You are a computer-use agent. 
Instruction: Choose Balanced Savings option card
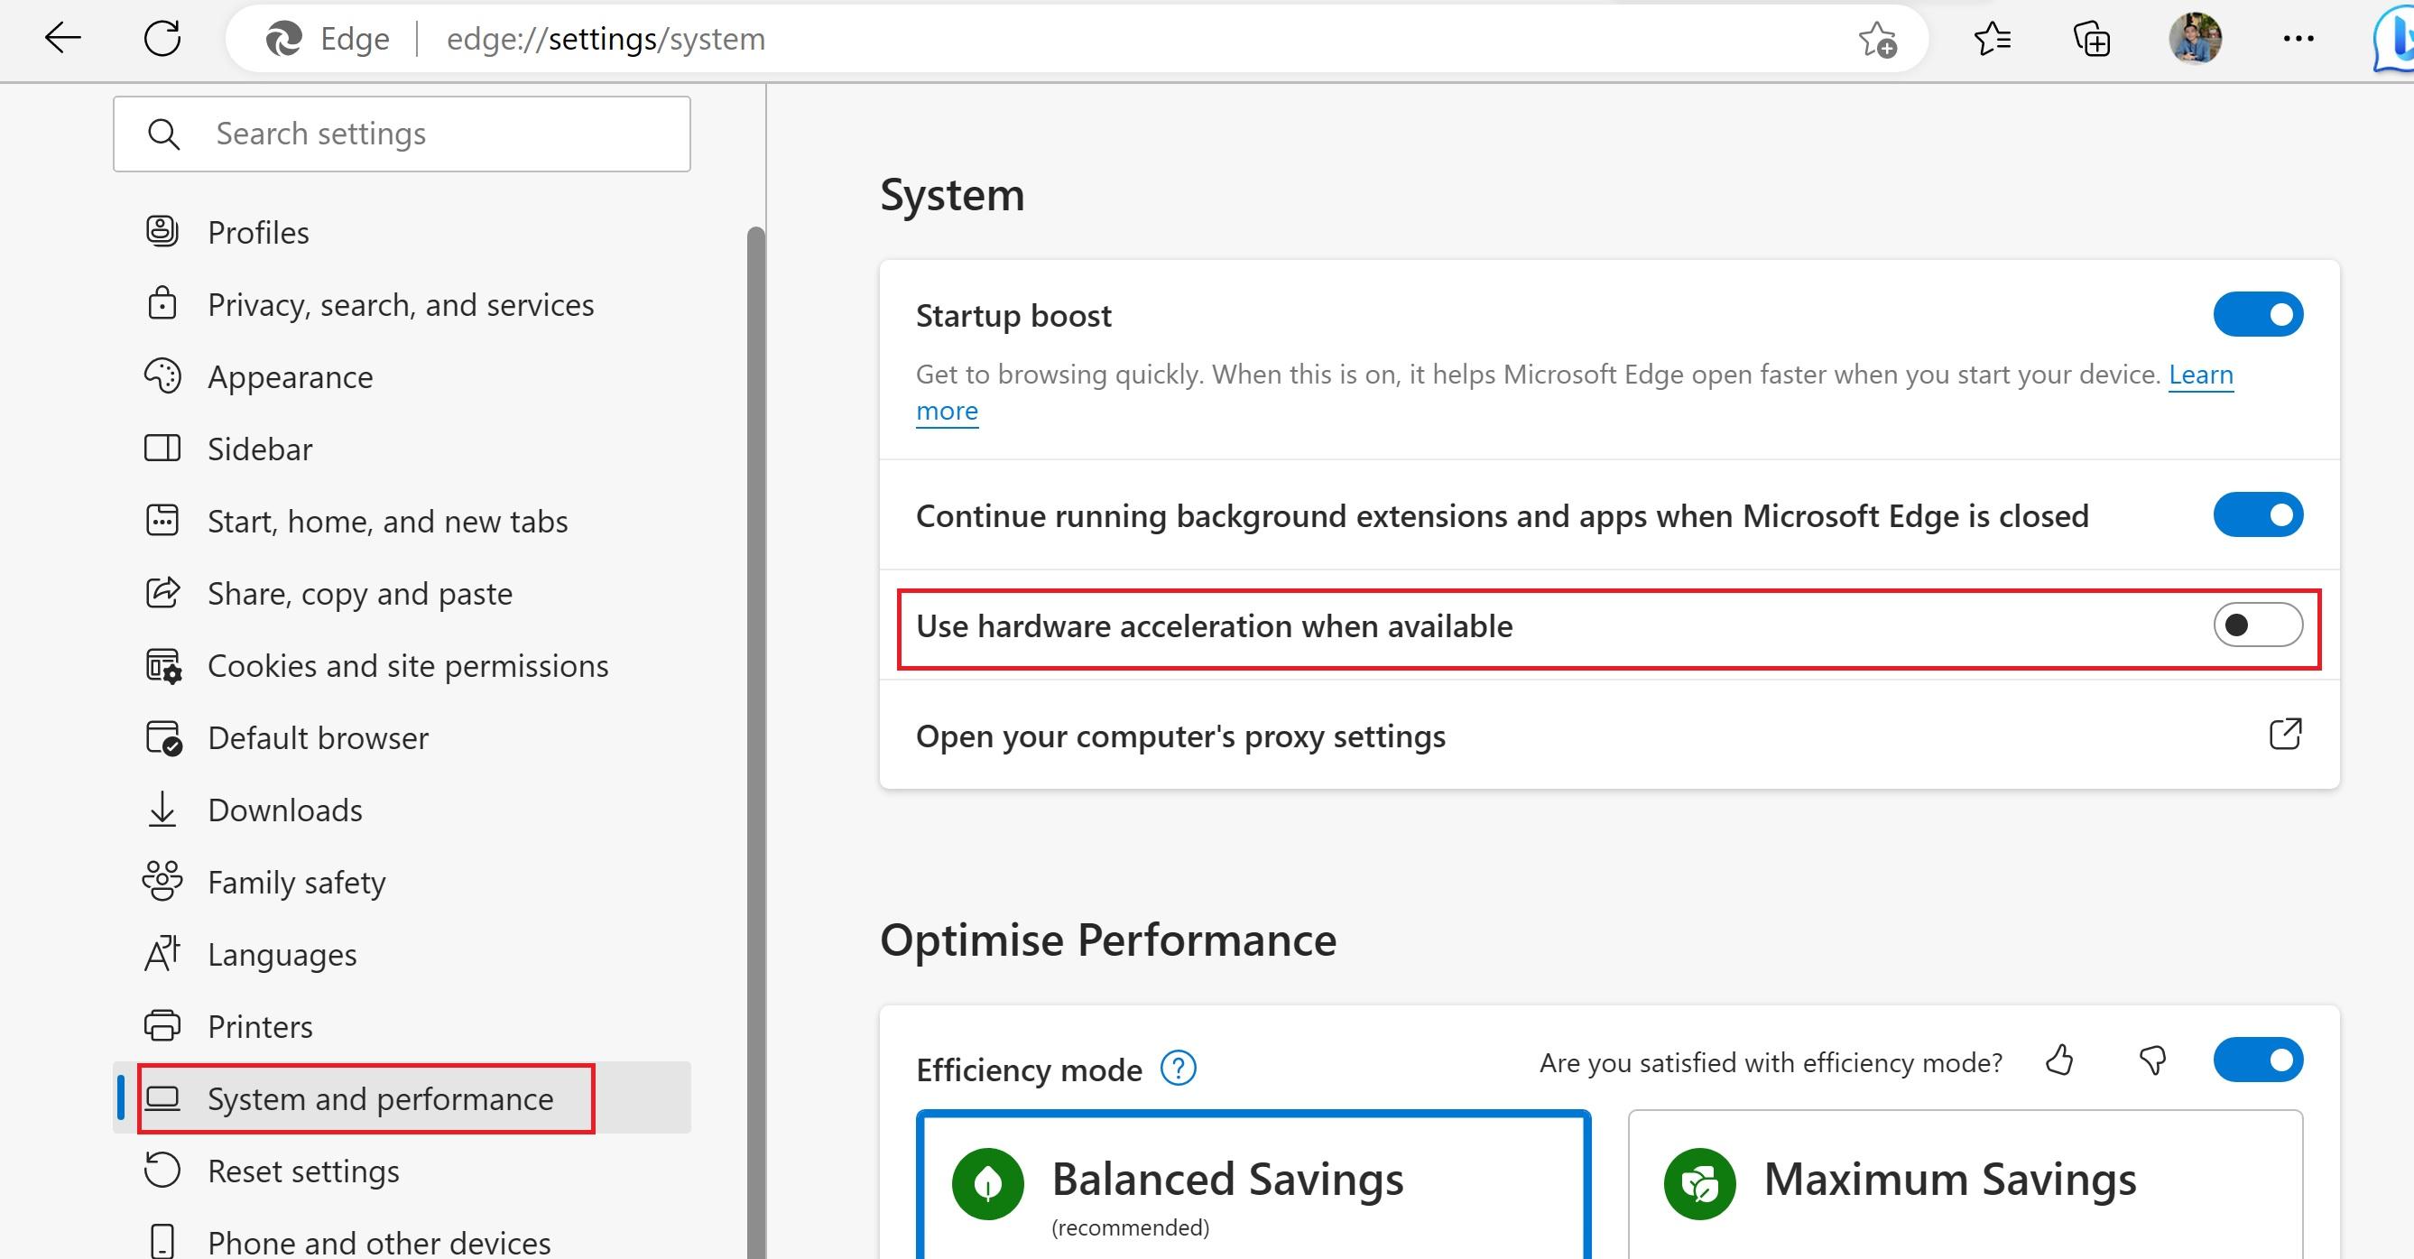[x=1253, y=1185]
